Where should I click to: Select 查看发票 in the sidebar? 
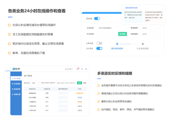16,94
